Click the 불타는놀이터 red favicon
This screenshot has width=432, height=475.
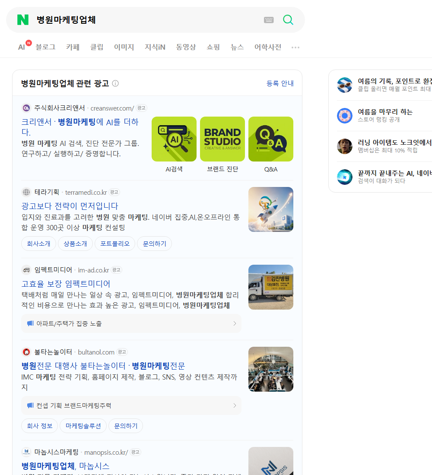(x=26, y=352)
